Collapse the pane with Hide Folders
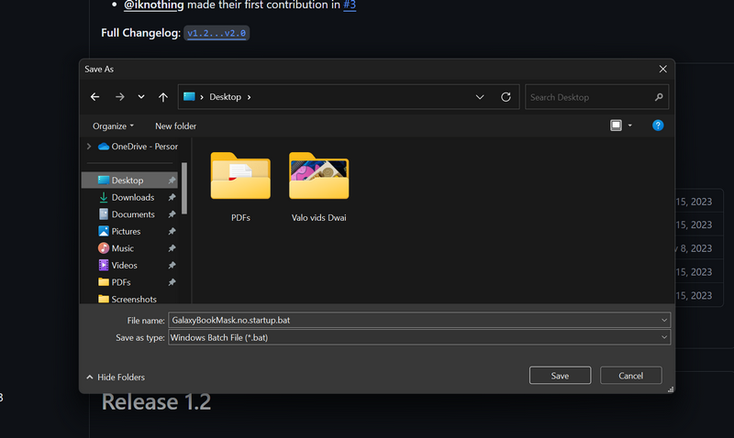This screenshot has width=734, height=438. [116, 377]
